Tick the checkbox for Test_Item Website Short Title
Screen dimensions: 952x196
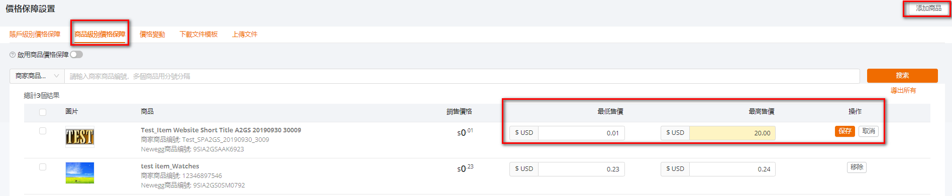coord(43,131)
